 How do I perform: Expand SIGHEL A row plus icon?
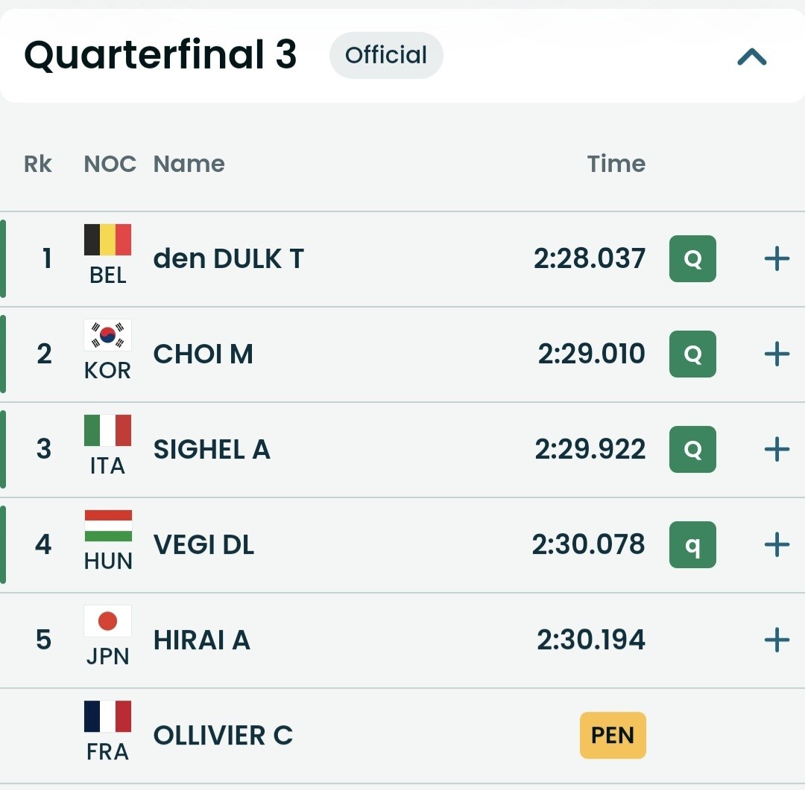coord(777,449)
